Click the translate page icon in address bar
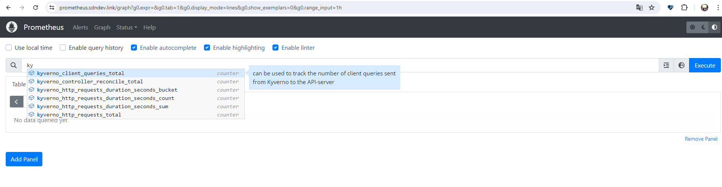Viewport: 722px width, 187px height. [x=640, y=8]
